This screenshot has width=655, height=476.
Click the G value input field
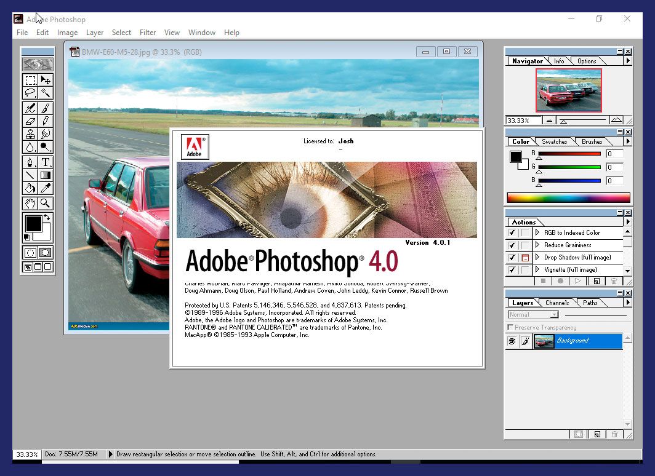coord(614,167)
